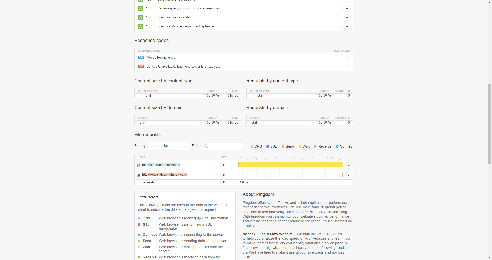492x260 pixels.
Task: Click the 0 B size for http://isitdownrightnow.com/
Action: (x=223, y=165)
